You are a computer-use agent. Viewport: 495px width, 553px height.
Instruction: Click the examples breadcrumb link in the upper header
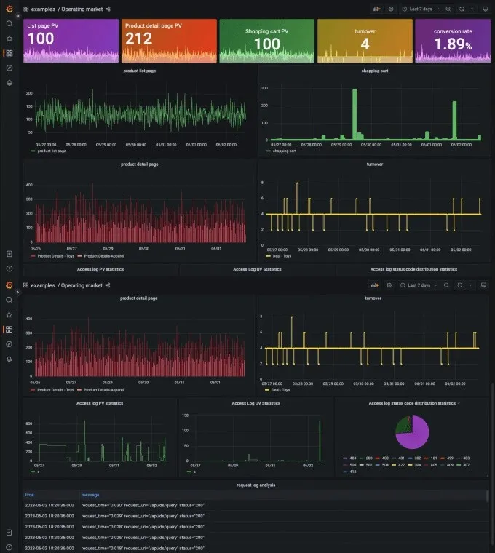[43, 9]
